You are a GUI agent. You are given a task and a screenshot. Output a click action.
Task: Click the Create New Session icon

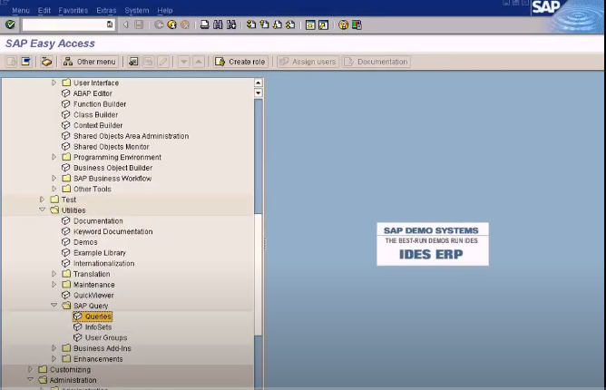[x=310, y=24]
